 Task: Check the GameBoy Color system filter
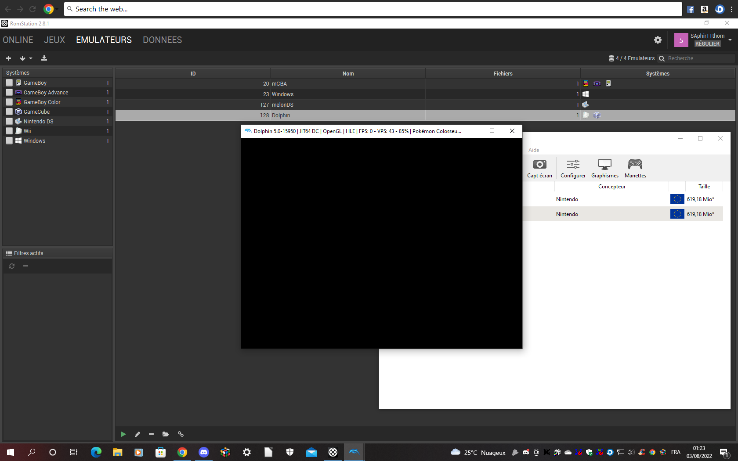click(9, 102)
